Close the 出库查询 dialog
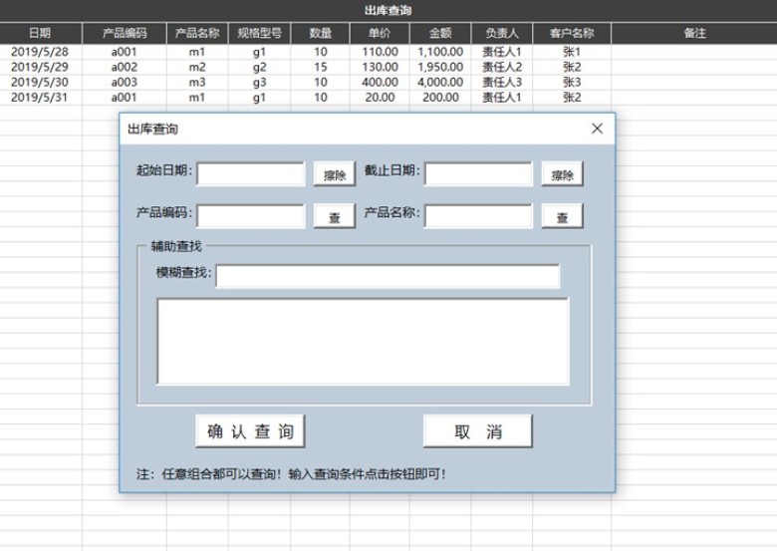 pos(597,129)
